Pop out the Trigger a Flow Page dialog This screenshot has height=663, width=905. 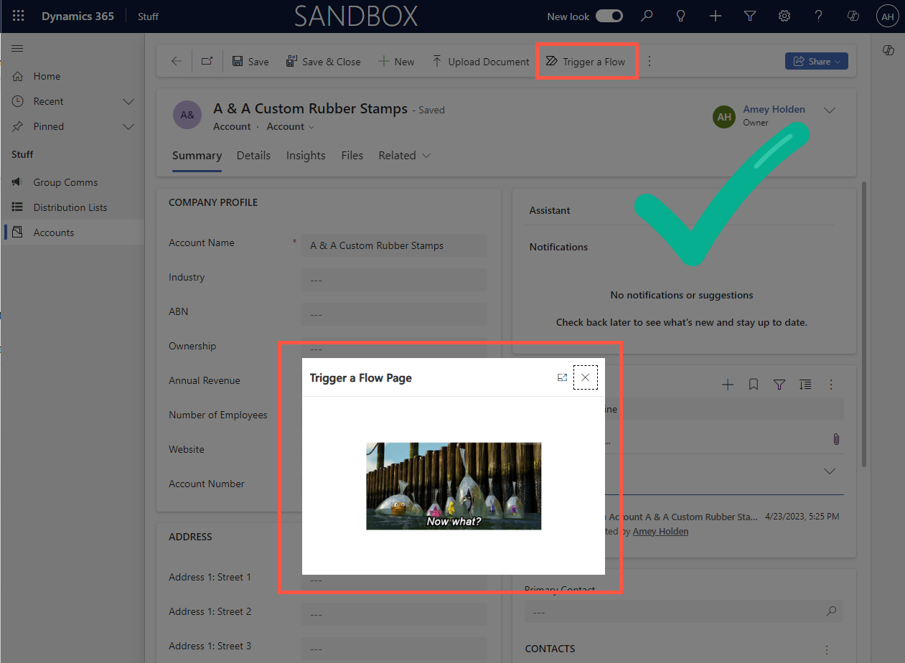tap(562, 377)
